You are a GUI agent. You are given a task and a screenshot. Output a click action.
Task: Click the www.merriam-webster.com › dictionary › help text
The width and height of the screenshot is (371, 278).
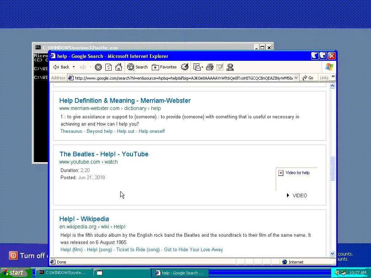(x=110, y=108)
